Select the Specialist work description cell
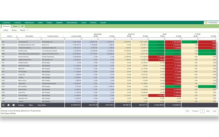This screenshot has width=219, height=137. click(x=30, y=98)
